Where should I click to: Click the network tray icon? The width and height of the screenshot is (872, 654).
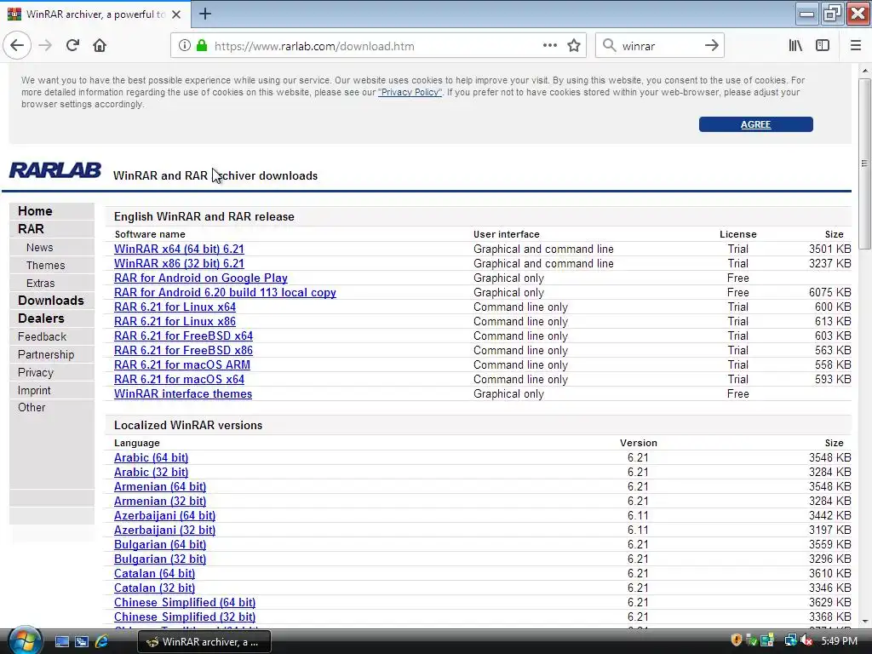point(790,640)
